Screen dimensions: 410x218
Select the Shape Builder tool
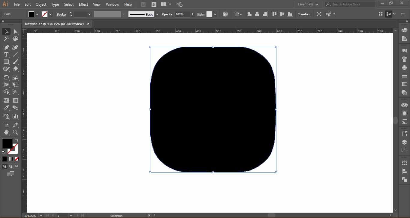6,92
